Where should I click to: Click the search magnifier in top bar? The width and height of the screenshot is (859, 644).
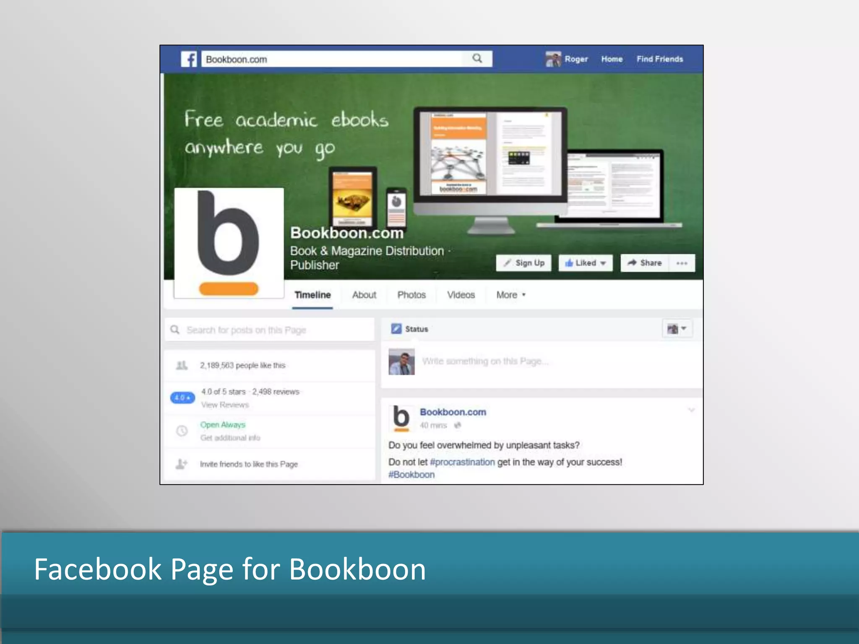[477, 59]
